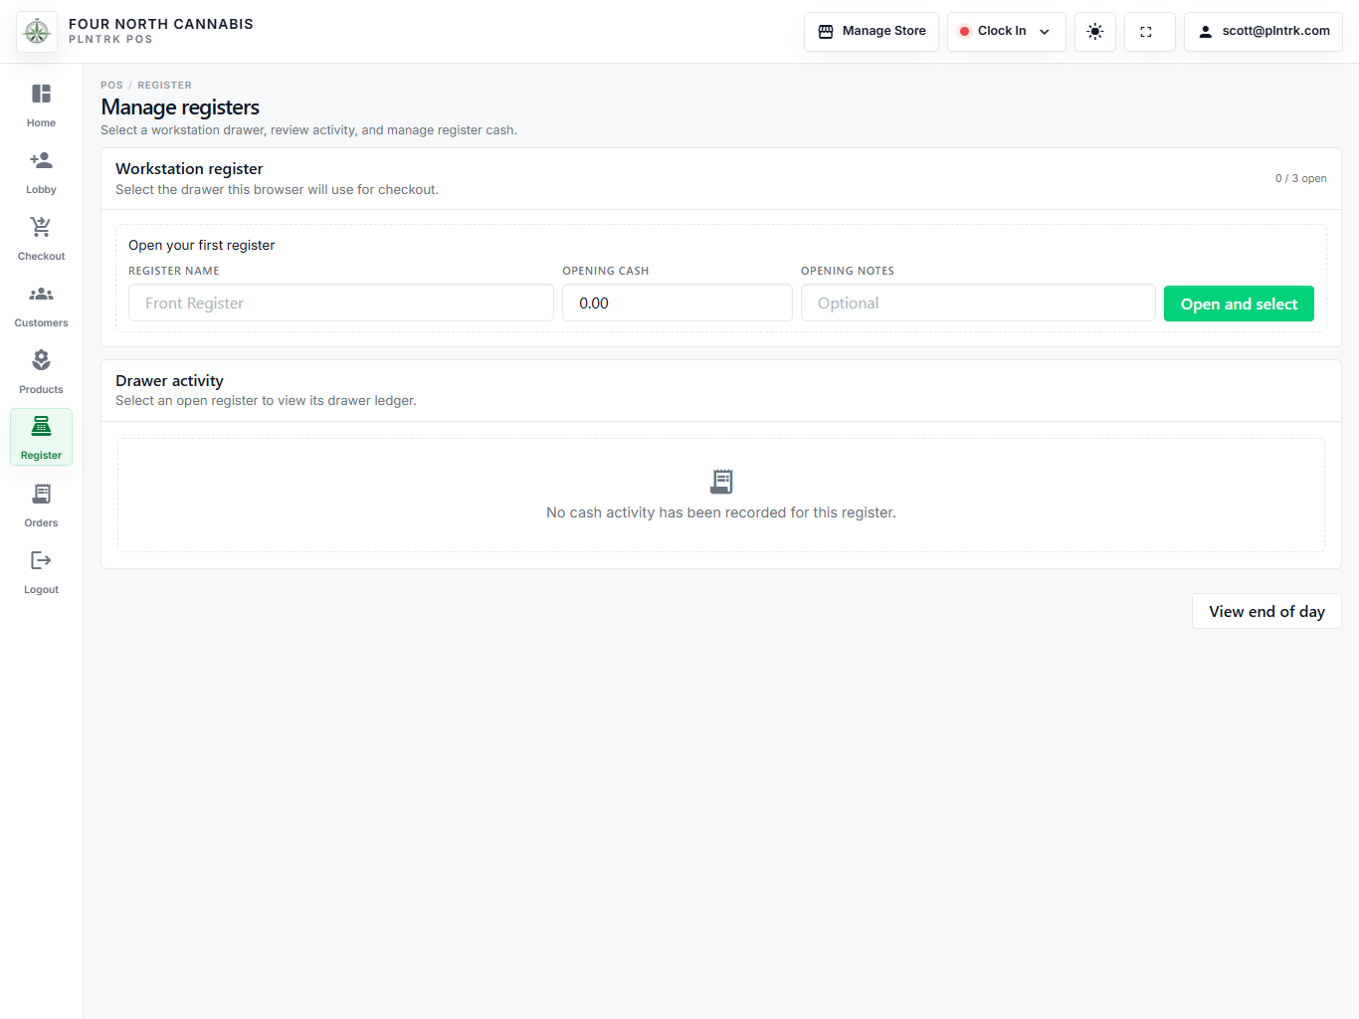Open the Products section
Screen dimensions: 1359x1019
[x=41, y=371]
